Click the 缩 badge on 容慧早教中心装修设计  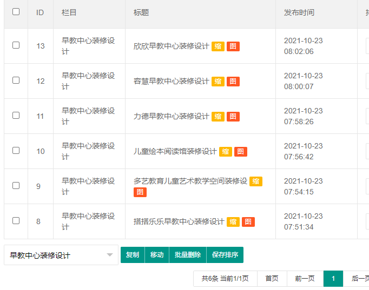tap(218, 82)
